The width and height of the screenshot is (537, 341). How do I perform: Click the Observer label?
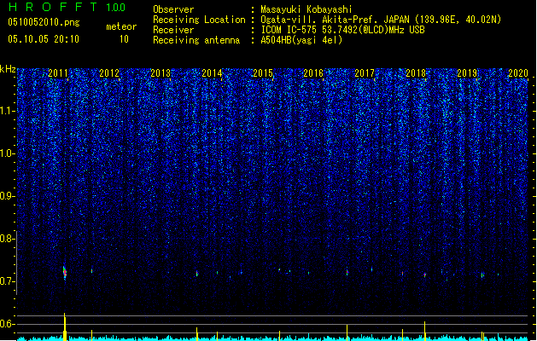[x=173, y=9]
